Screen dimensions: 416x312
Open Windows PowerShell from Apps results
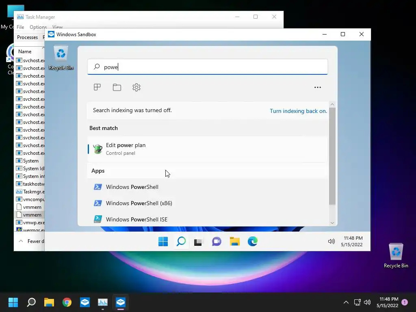coord(208,187)
